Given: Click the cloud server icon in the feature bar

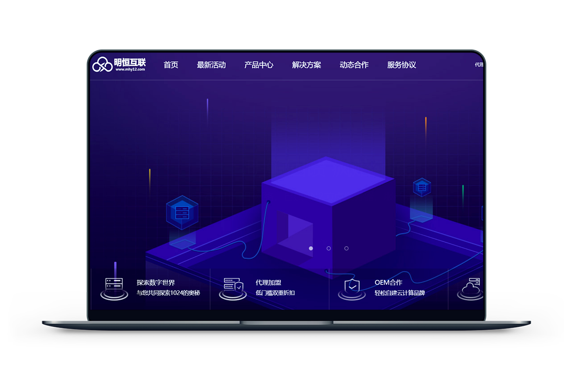Looking at the screenshot, I should click(x=471, y=287).
